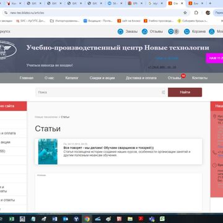
Task: Open the Собираем брошь bookmark
Action: [193, 21]
